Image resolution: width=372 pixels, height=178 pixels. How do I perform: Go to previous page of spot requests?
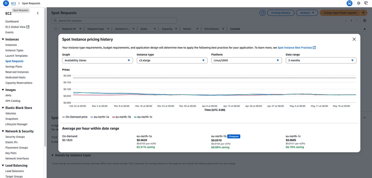[346, 20]
